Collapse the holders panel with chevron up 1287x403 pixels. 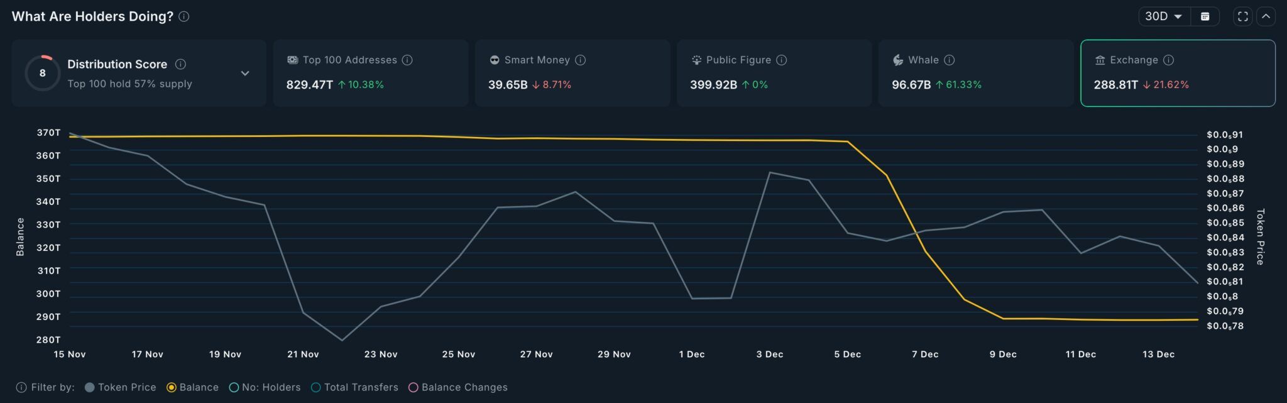(x=1266, y=16)
